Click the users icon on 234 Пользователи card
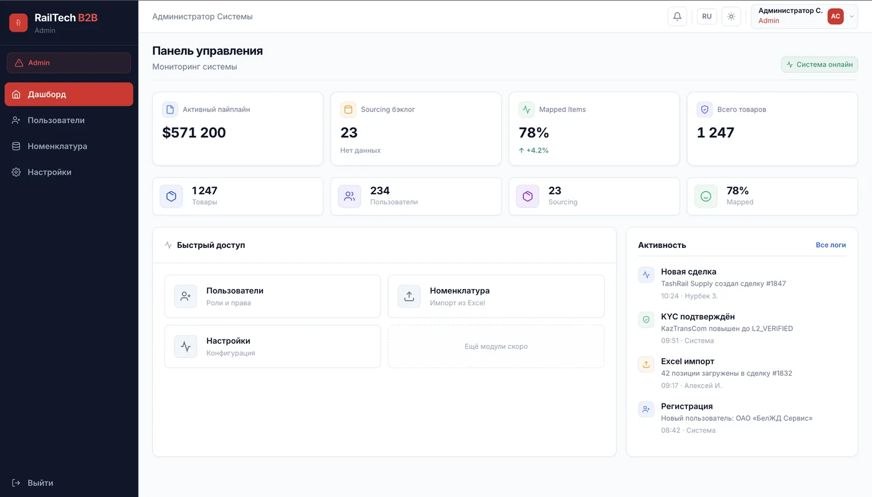 [x=349, y=196]
